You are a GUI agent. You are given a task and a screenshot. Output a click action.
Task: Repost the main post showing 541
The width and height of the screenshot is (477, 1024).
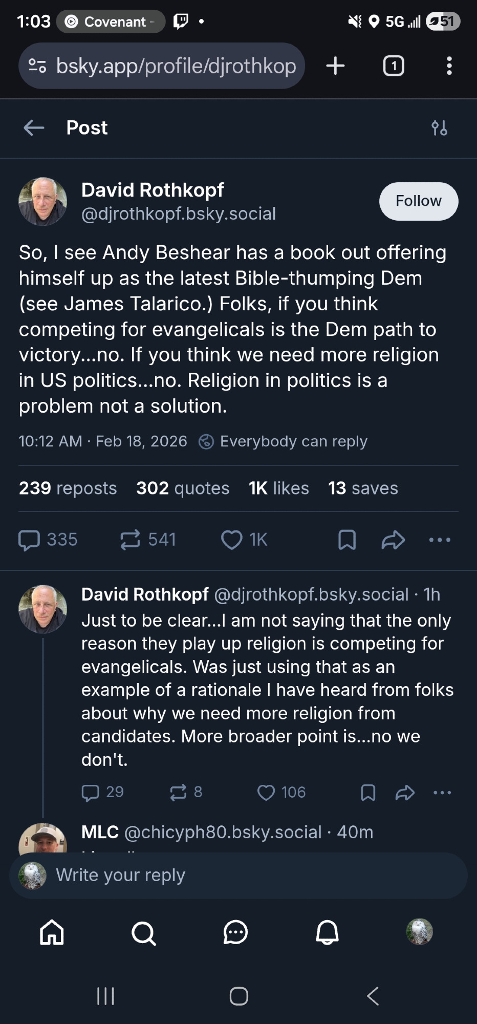131,540
